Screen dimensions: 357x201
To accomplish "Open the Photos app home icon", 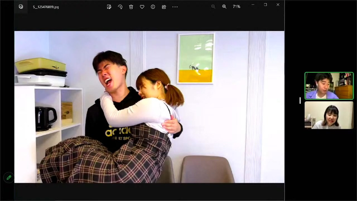I will 21,7.
